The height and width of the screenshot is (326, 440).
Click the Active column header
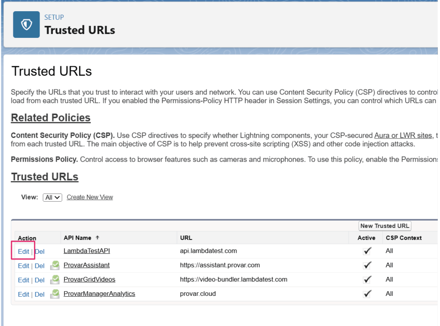coord(366,238)
